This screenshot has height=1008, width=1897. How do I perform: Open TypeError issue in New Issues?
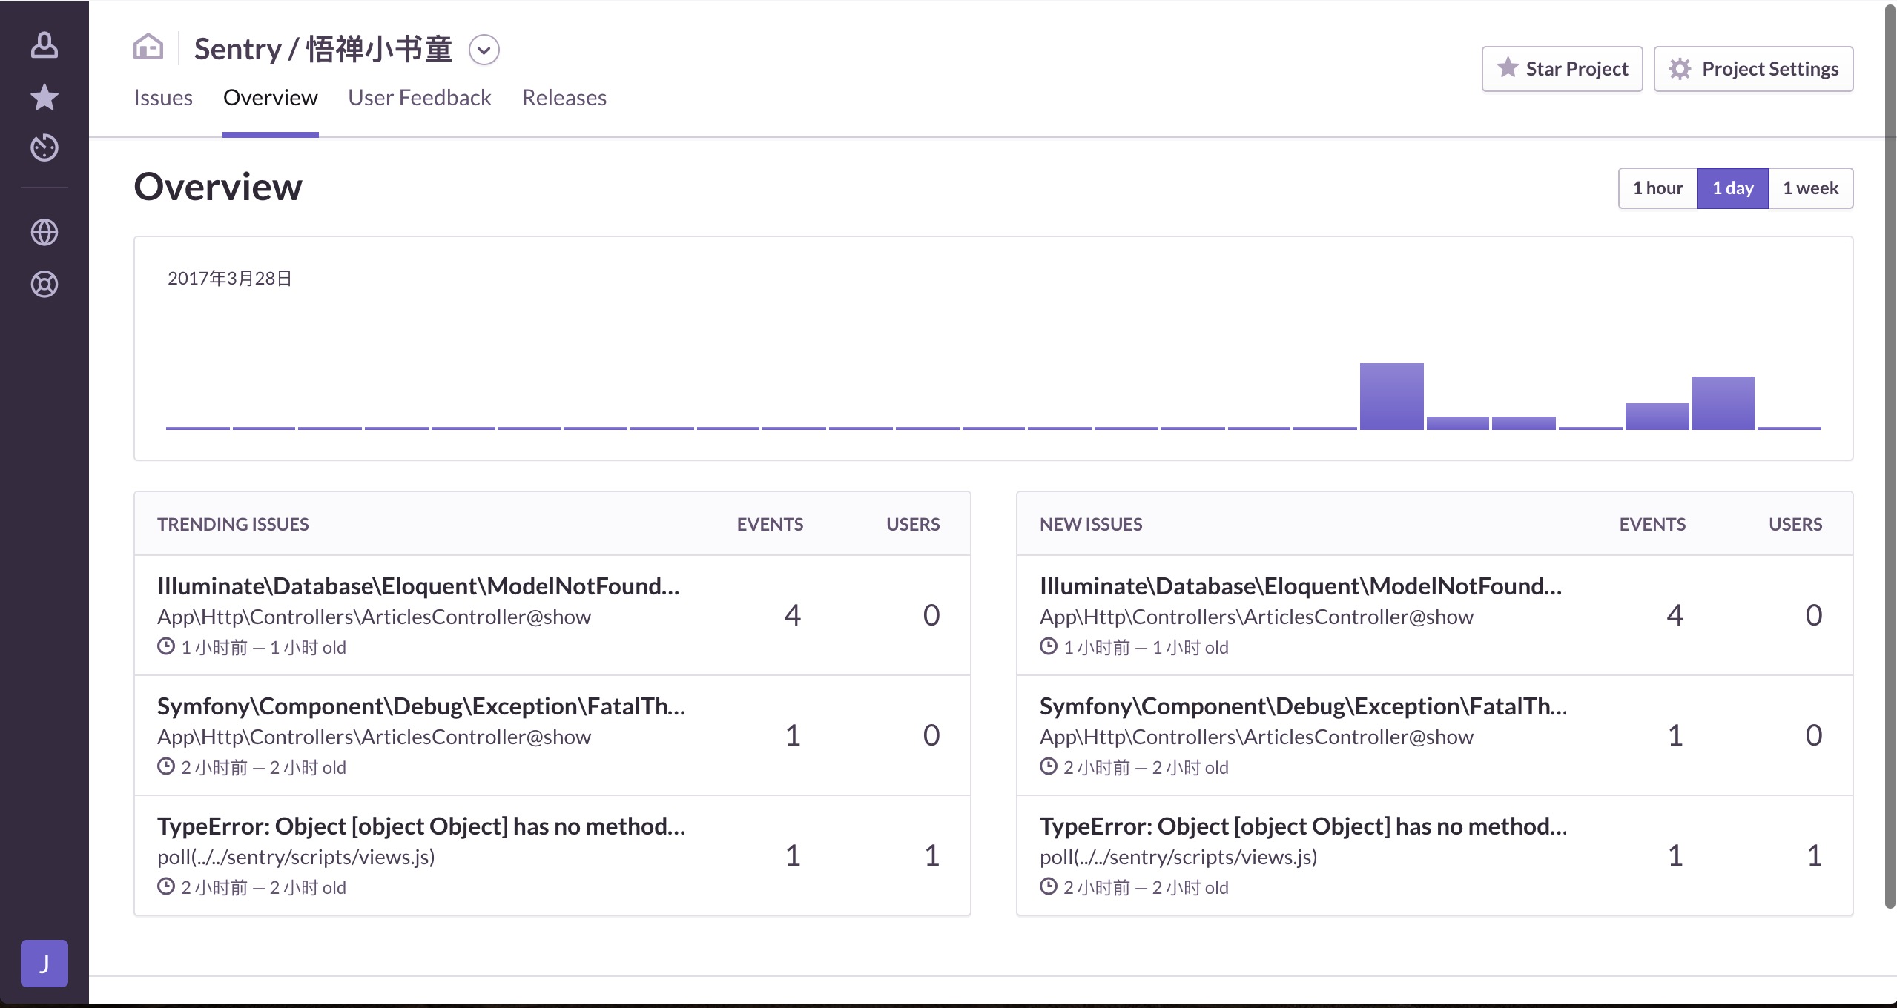pos(1303,826)
